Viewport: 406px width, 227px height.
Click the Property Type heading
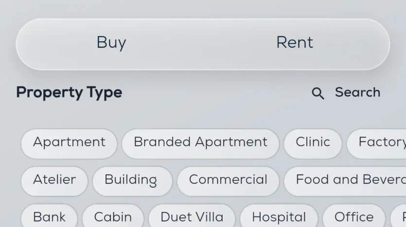tap(69, 92)
